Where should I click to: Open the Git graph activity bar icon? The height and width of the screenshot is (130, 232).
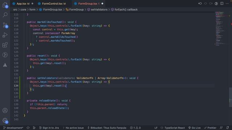pos(5,55)
